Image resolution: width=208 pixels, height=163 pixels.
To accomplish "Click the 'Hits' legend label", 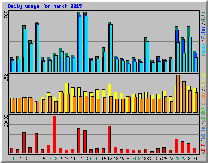I will click(x=203, y=17).
